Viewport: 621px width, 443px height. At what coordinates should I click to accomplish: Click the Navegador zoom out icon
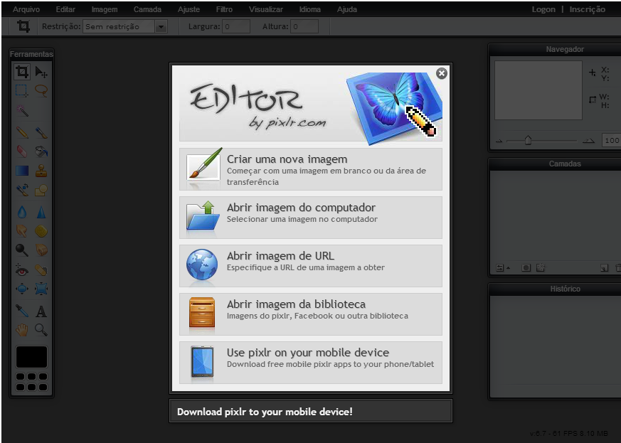(x=499, y=141)
